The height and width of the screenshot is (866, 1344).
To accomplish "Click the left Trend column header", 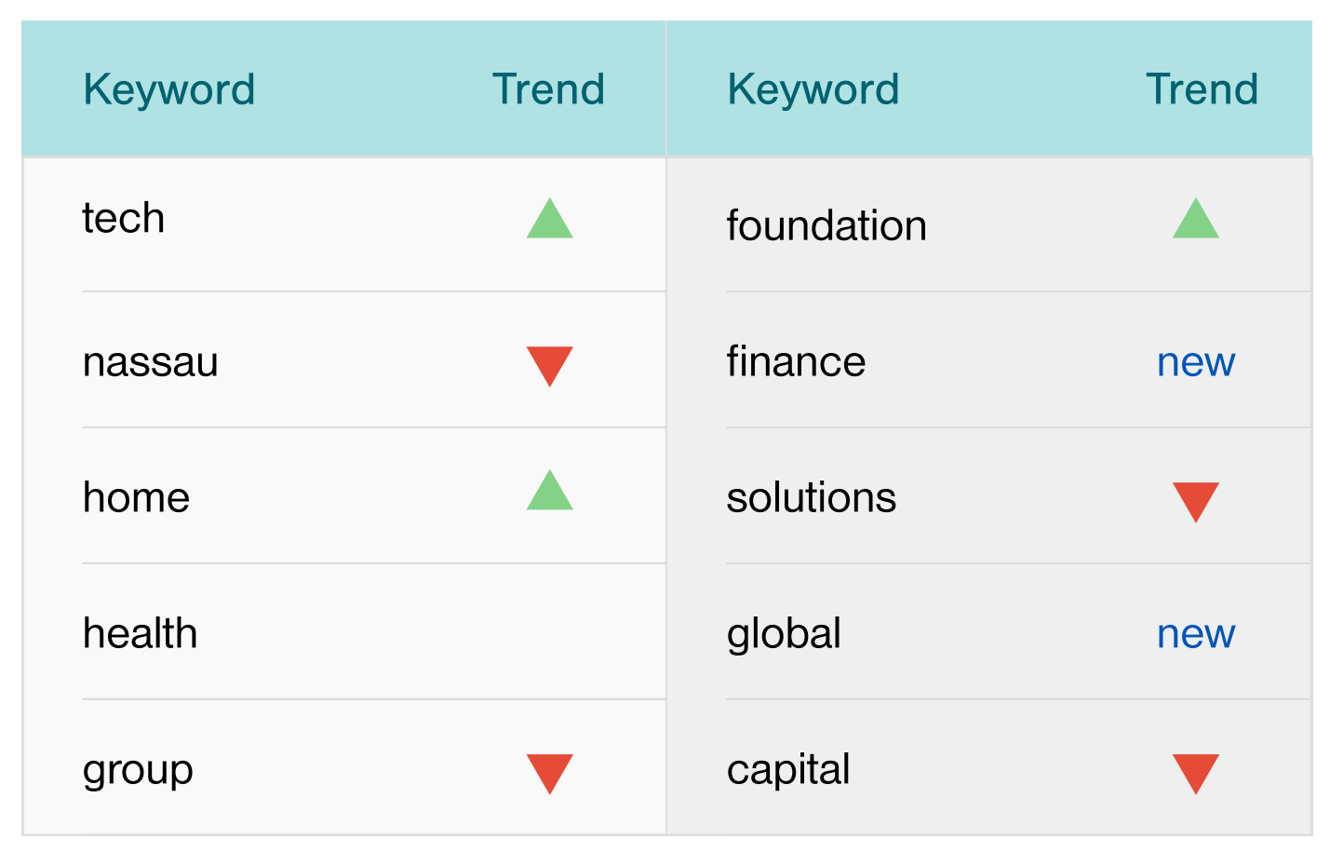I will (x=548, y=89).
